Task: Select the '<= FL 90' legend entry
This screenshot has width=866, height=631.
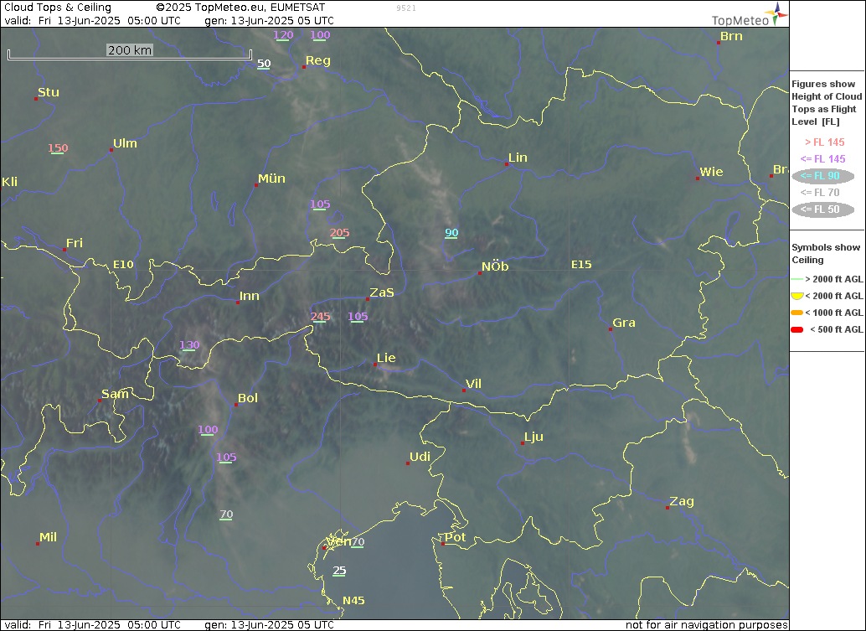Action: click(823, 176)
